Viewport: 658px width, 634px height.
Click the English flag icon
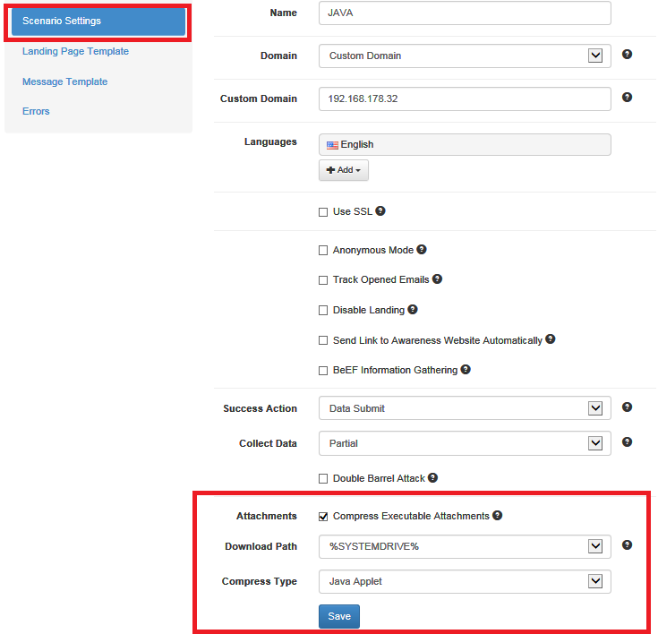coord(332,145)
